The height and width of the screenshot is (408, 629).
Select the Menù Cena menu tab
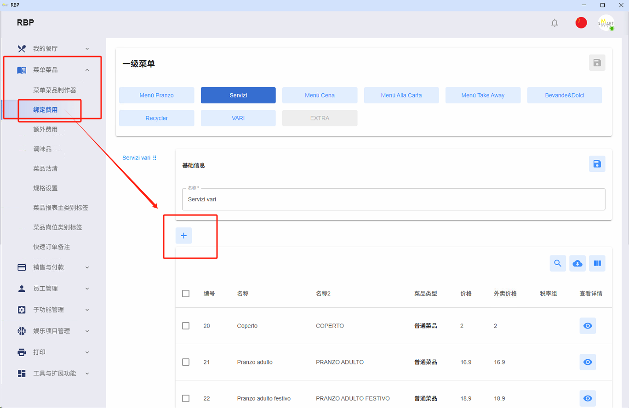coord(320,95)
